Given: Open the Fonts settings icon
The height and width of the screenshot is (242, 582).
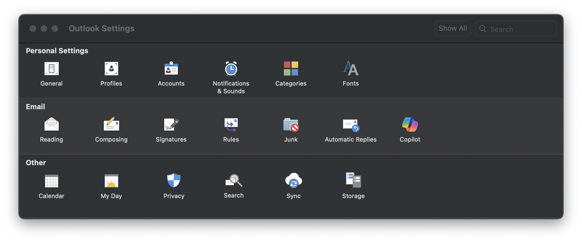Looking at the screenshot, I should [x=351, y=69].
